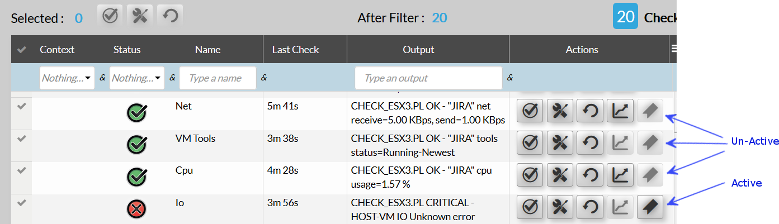Open the Context filter dropdown
Viewport: 779px width, 224px height.
pyautogui.click(x=67, y=78)
